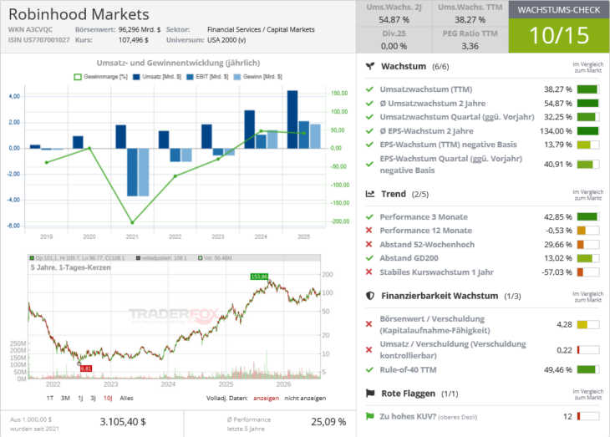Viewport: 610px width, 437px height.
Task: Click the 10/15 score box
Action: pyautogui.click(x=559, y=35)
